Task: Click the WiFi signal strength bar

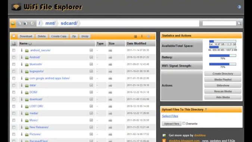Action: pos(223,64)
